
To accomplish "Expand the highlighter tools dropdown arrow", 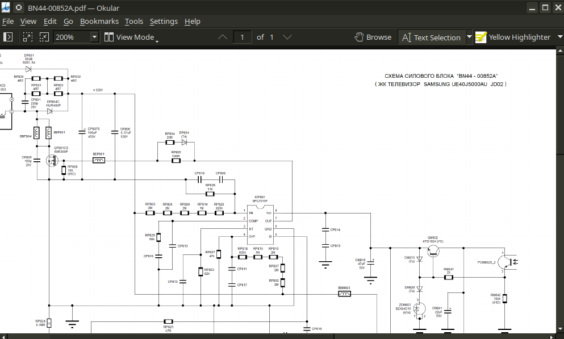I will (x=559, y=37).
